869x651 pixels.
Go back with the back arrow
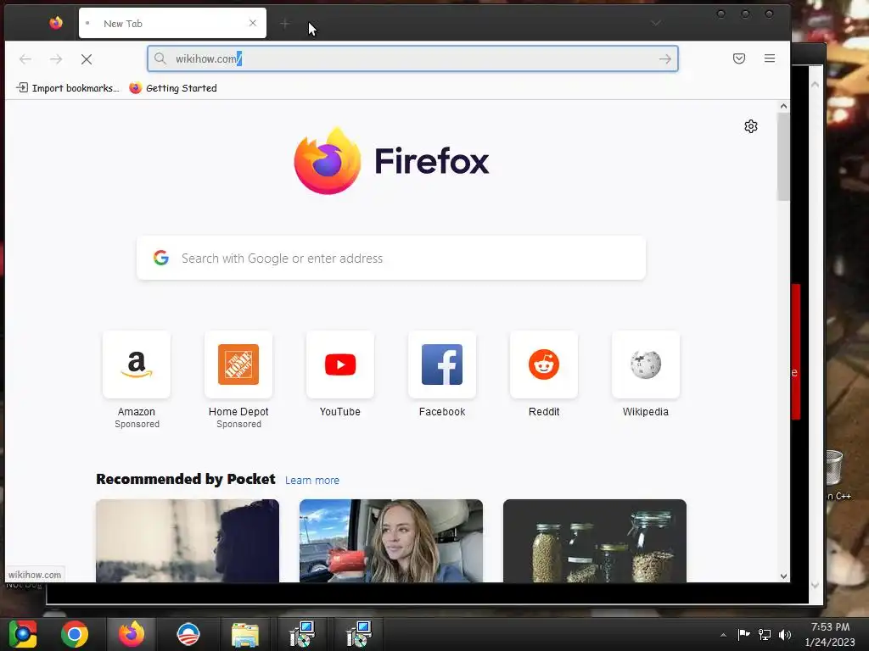pos(25,58)
